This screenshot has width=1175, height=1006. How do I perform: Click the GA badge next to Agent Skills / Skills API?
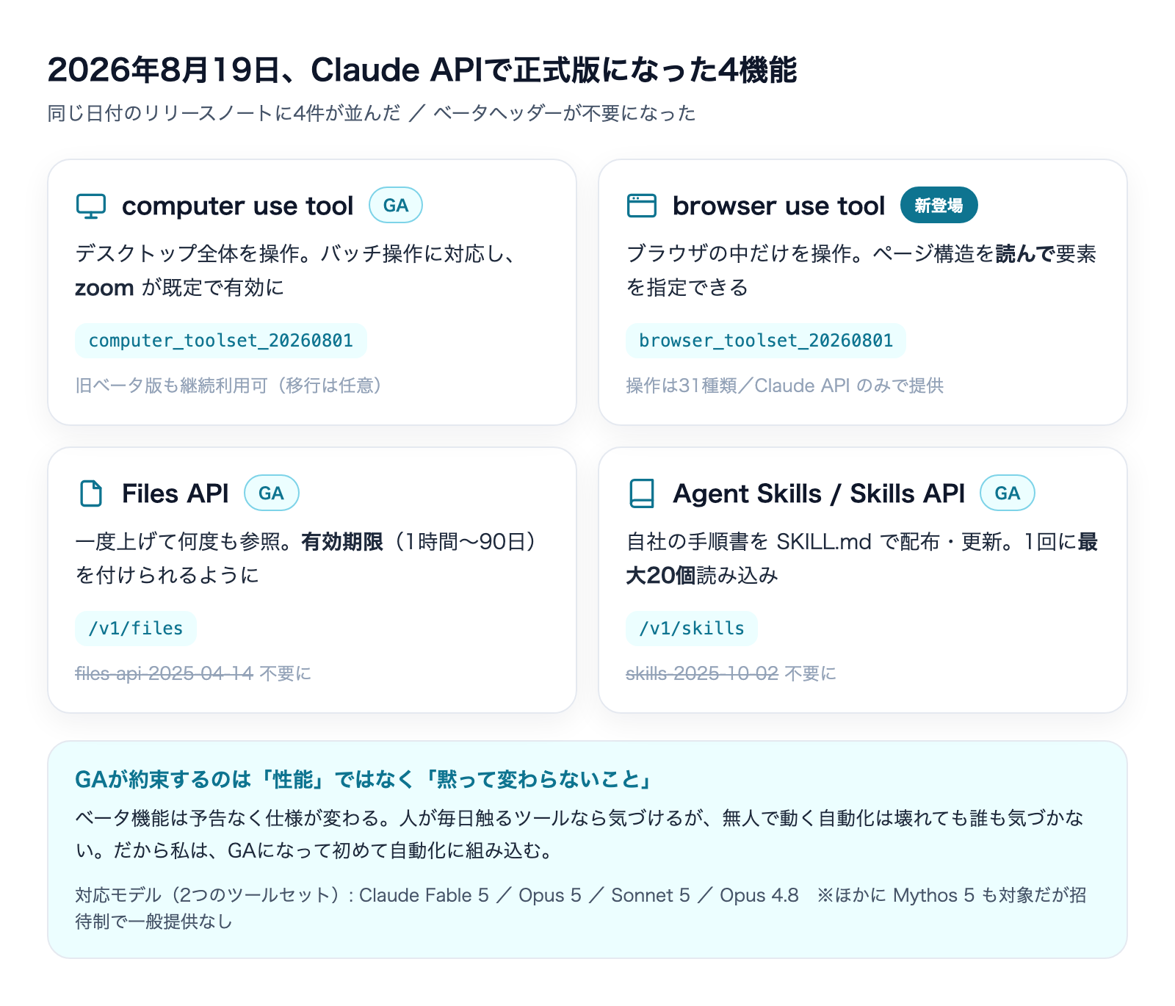[x=1008, y=493]
